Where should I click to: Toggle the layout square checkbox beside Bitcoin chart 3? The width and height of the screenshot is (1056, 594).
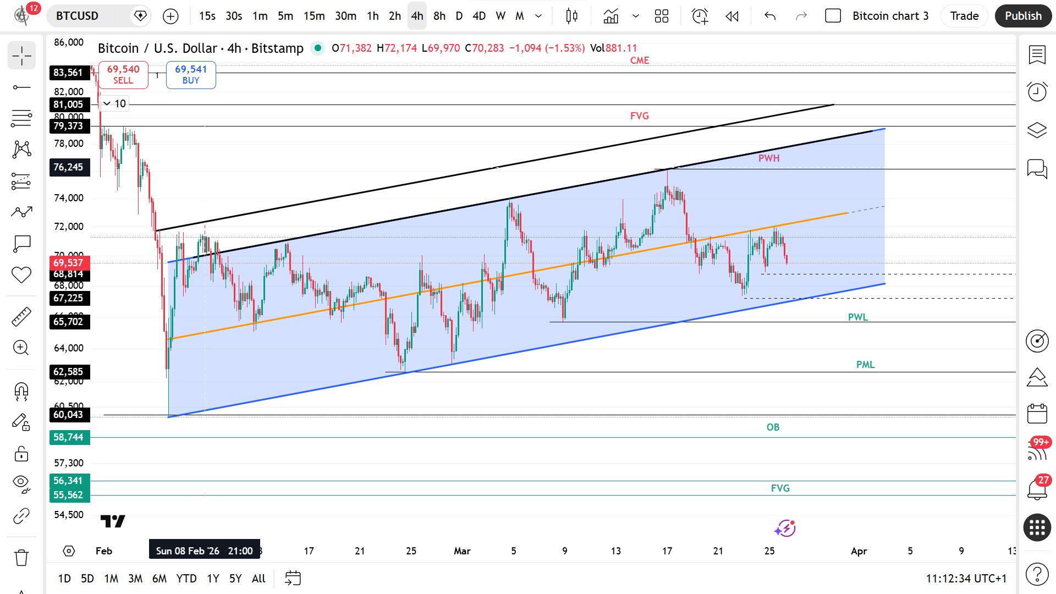(833, 16)
